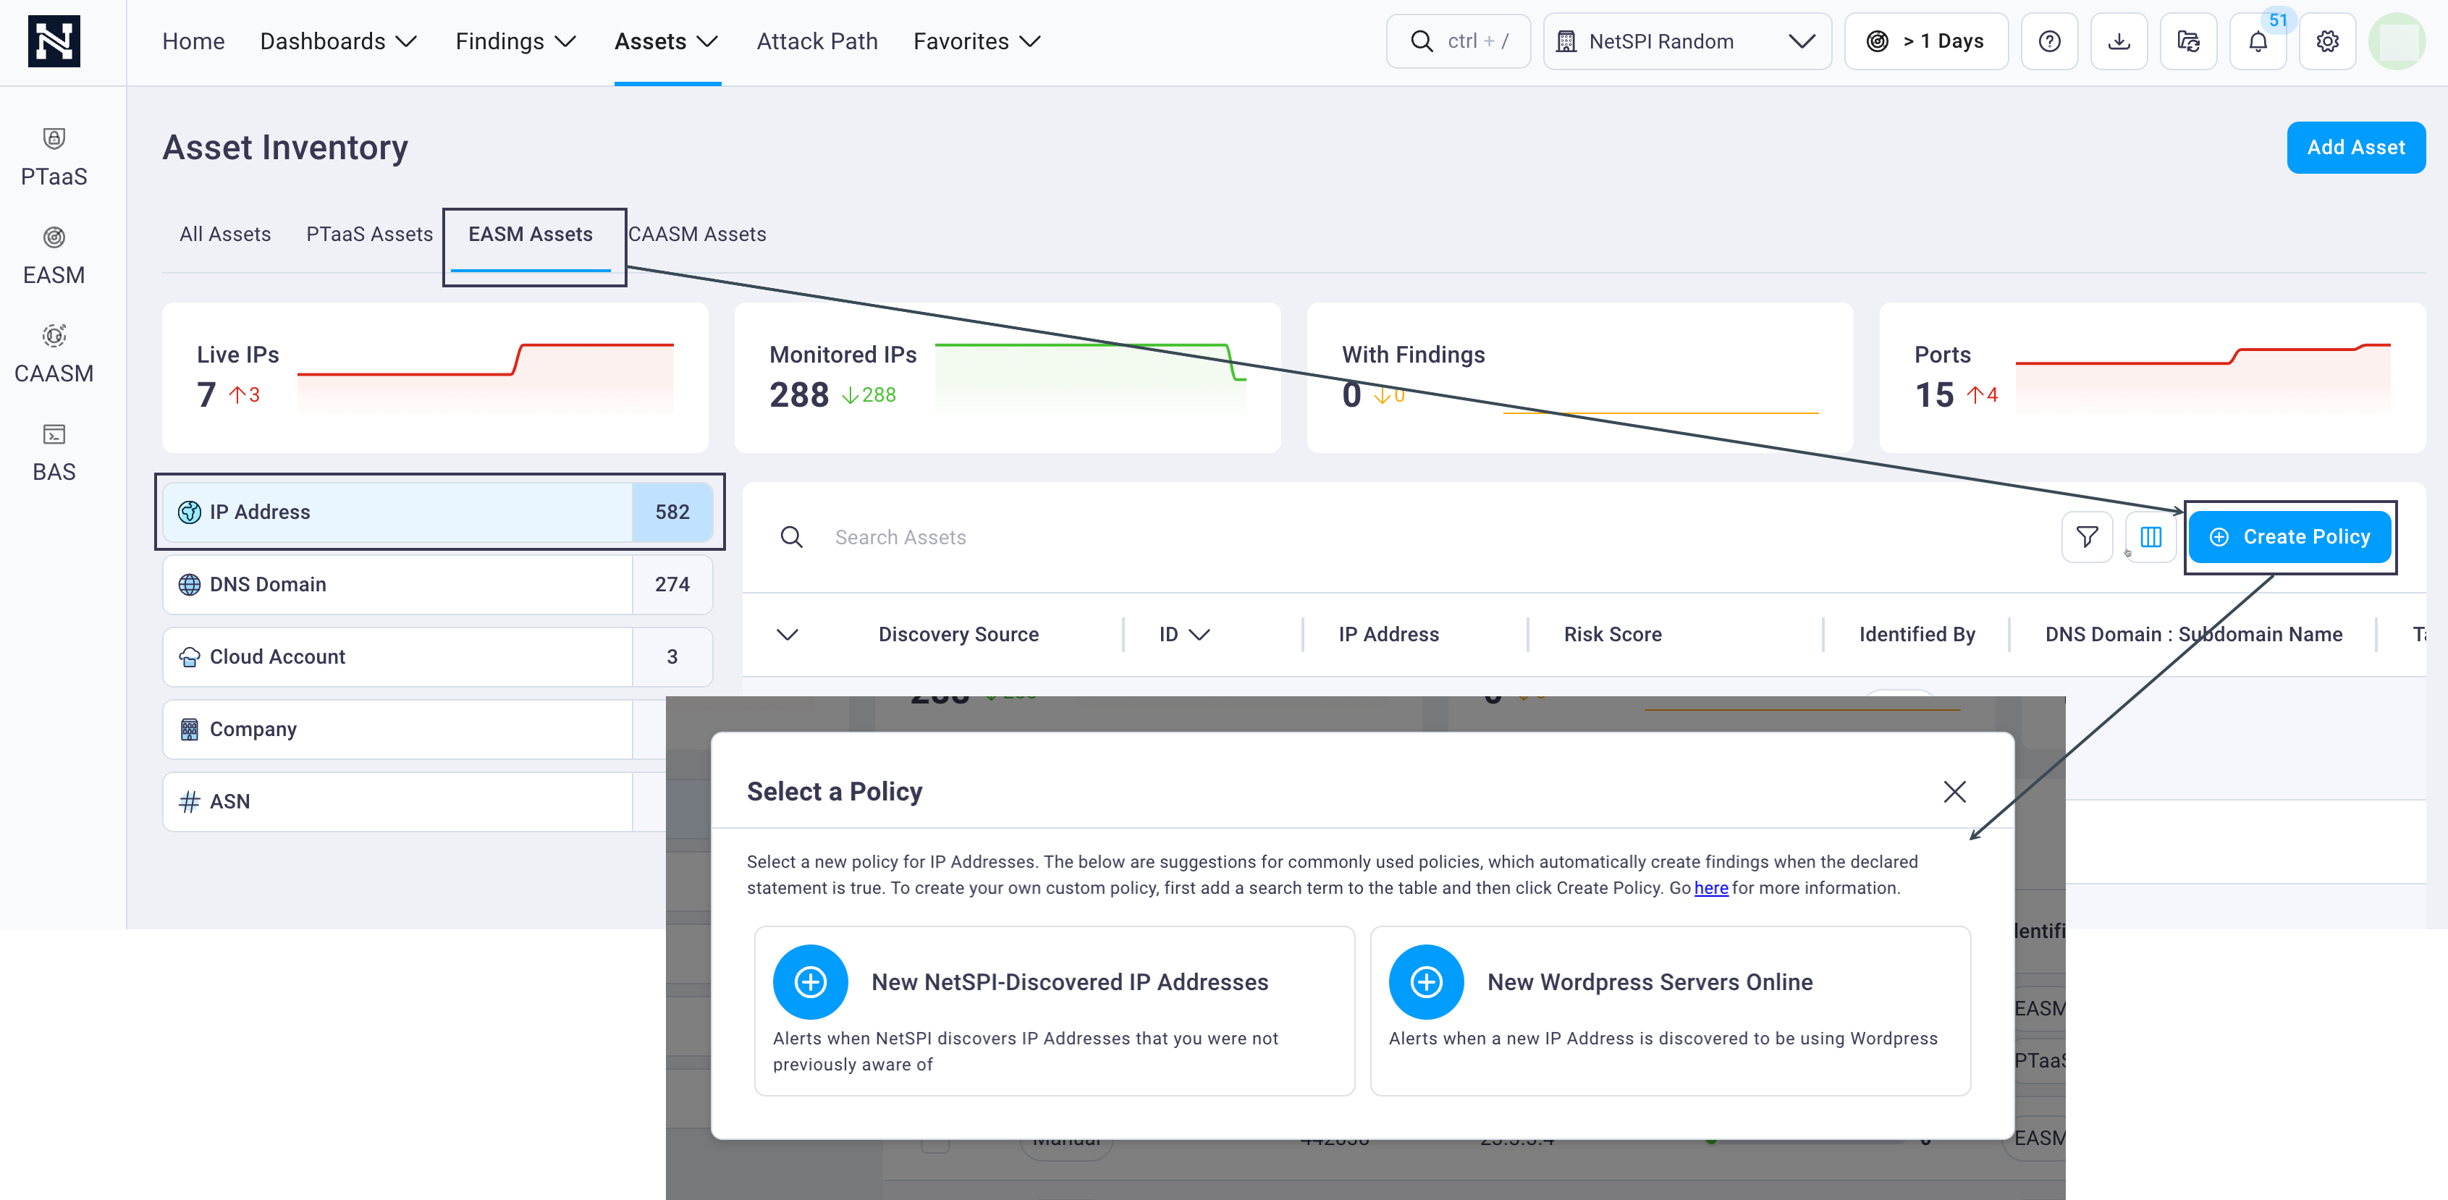Screen dimensions: 2448x1200
Task: Open the With Findings metric card
Action: coord(1579,377)
